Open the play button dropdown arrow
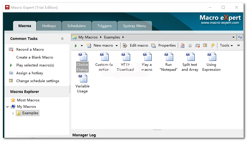 click(82, 46)
